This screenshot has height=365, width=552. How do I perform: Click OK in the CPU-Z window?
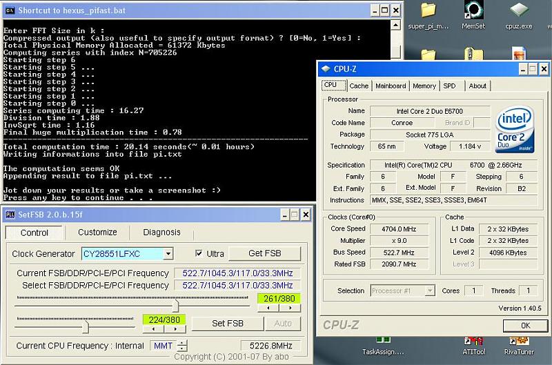[x=525, y=326]
